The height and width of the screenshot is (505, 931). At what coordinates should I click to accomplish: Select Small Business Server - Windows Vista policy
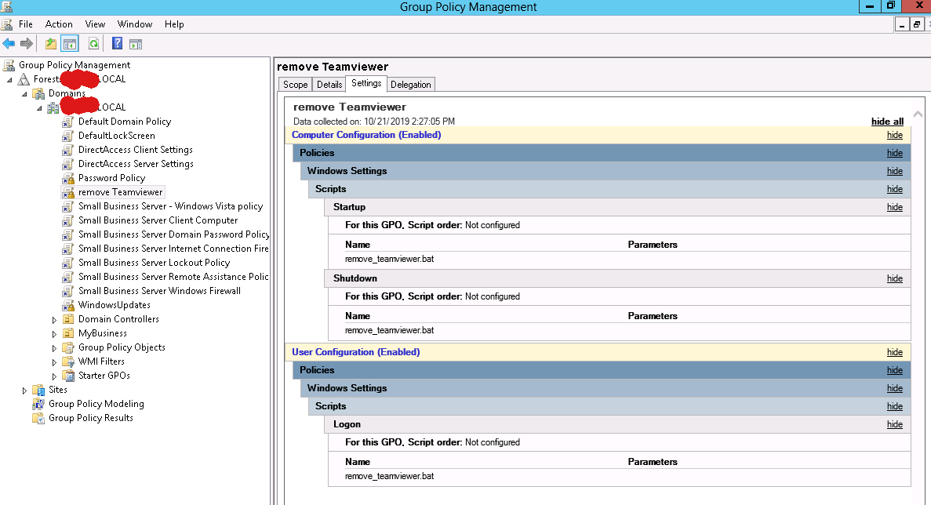point(170,206)
